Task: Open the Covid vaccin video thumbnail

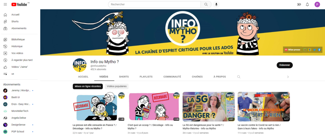Action: [264, 107]
